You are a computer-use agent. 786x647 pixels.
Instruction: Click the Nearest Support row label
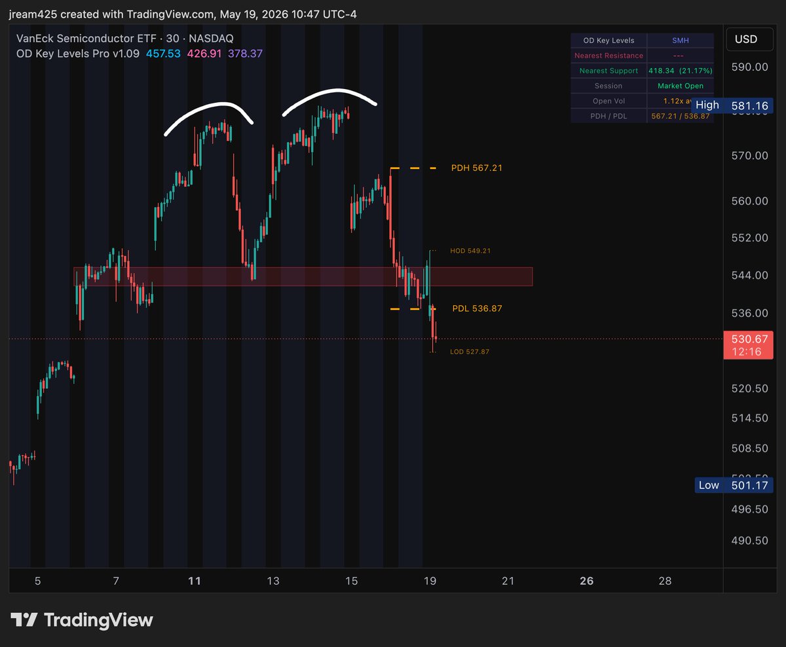(x=608, y=71)
